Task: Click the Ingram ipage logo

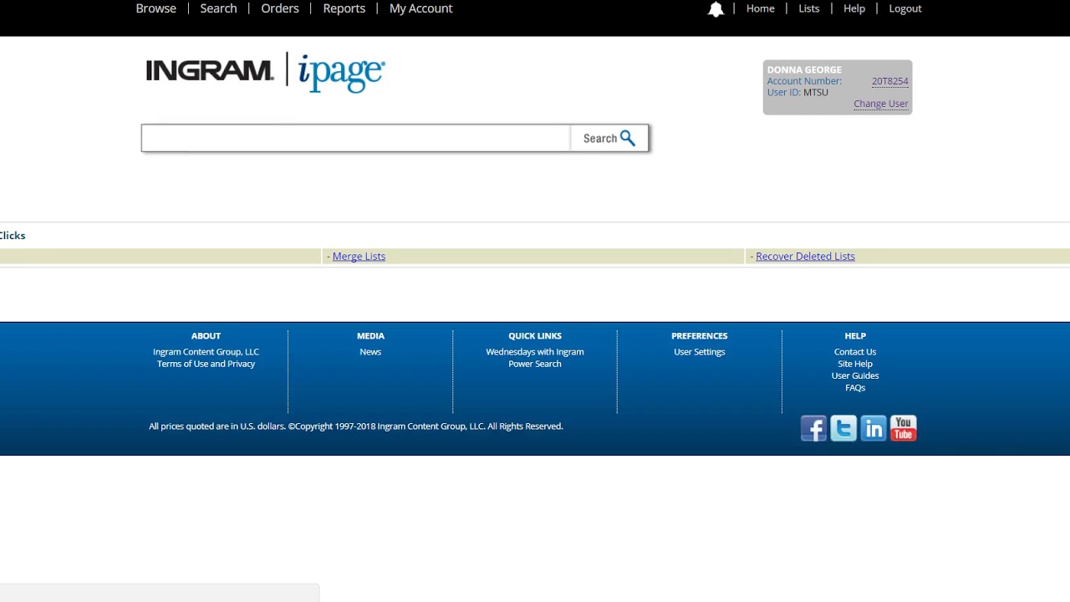Action: 265,72
